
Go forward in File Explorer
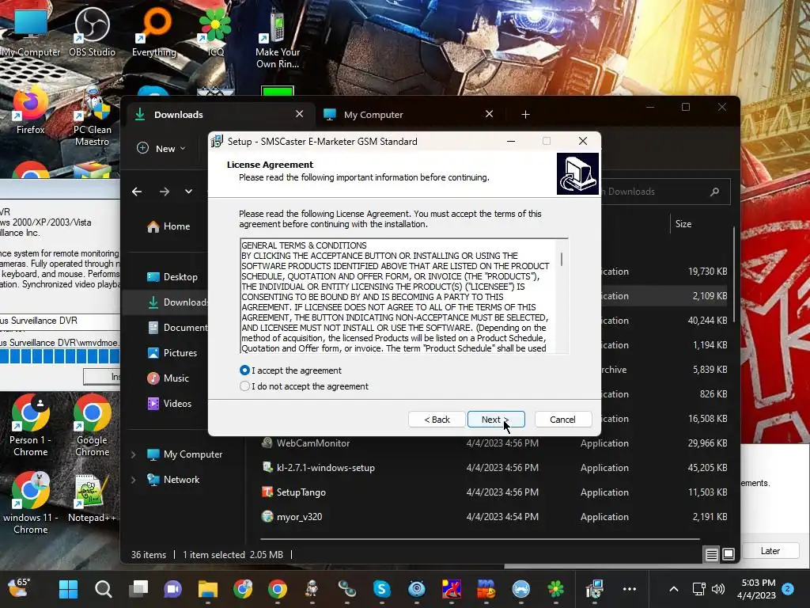[165, 192]
